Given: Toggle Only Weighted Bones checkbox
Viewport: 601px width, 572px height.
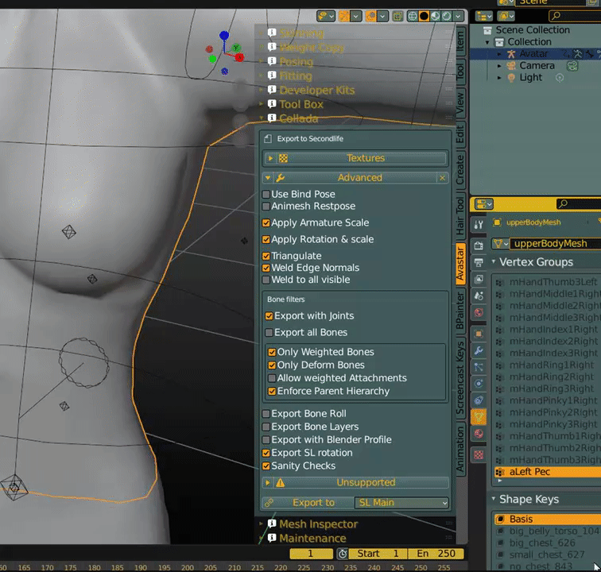Looking at the screenshot, I should [x=272, y=352].
